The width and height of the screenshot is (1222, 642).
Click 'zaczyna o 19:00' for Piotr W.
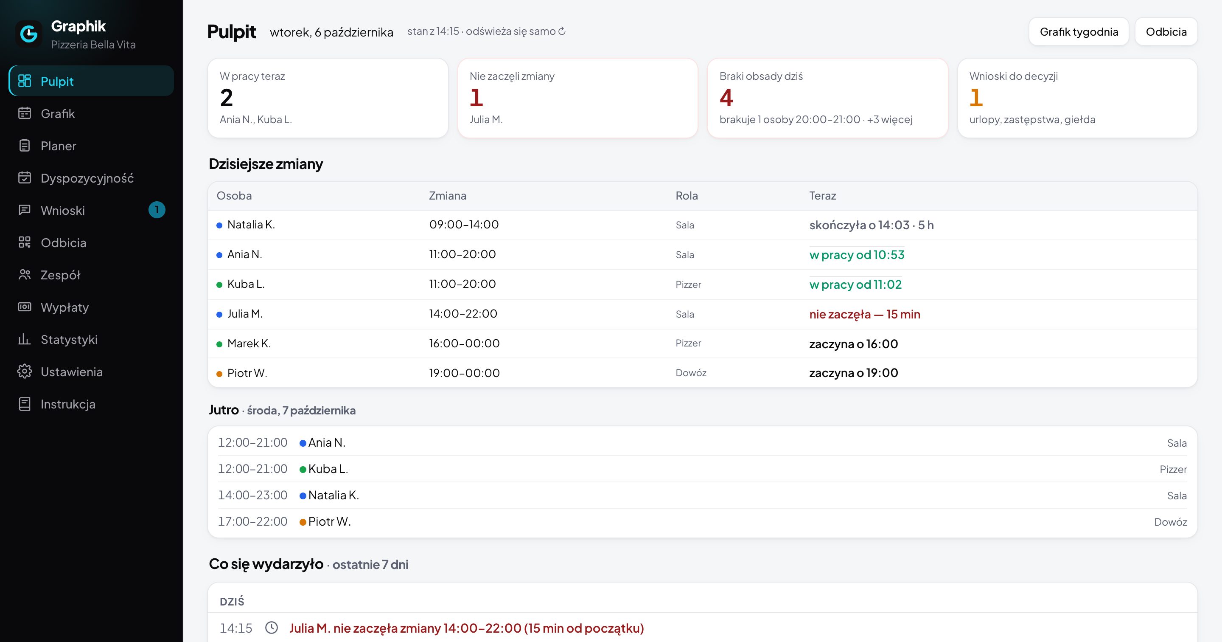click(853, 373)
